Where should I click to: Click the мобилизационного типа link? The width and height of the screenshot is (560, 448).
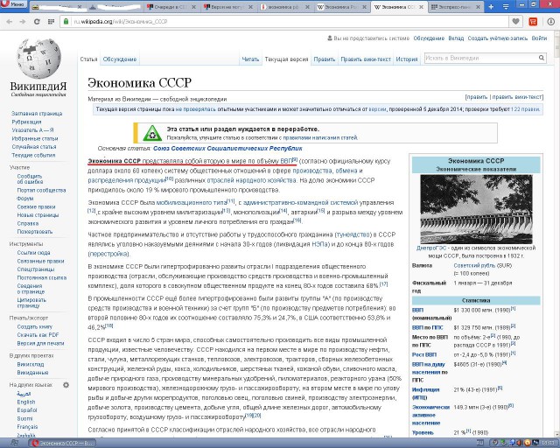point(192,203)
